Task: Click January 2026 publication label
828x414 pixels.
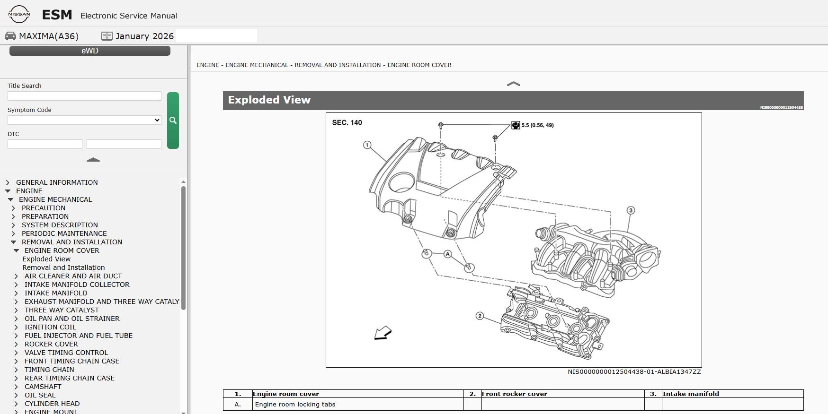Action: coord(144,36)
